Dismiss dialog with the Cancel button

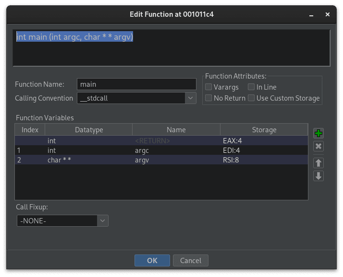tap(191, 260)
